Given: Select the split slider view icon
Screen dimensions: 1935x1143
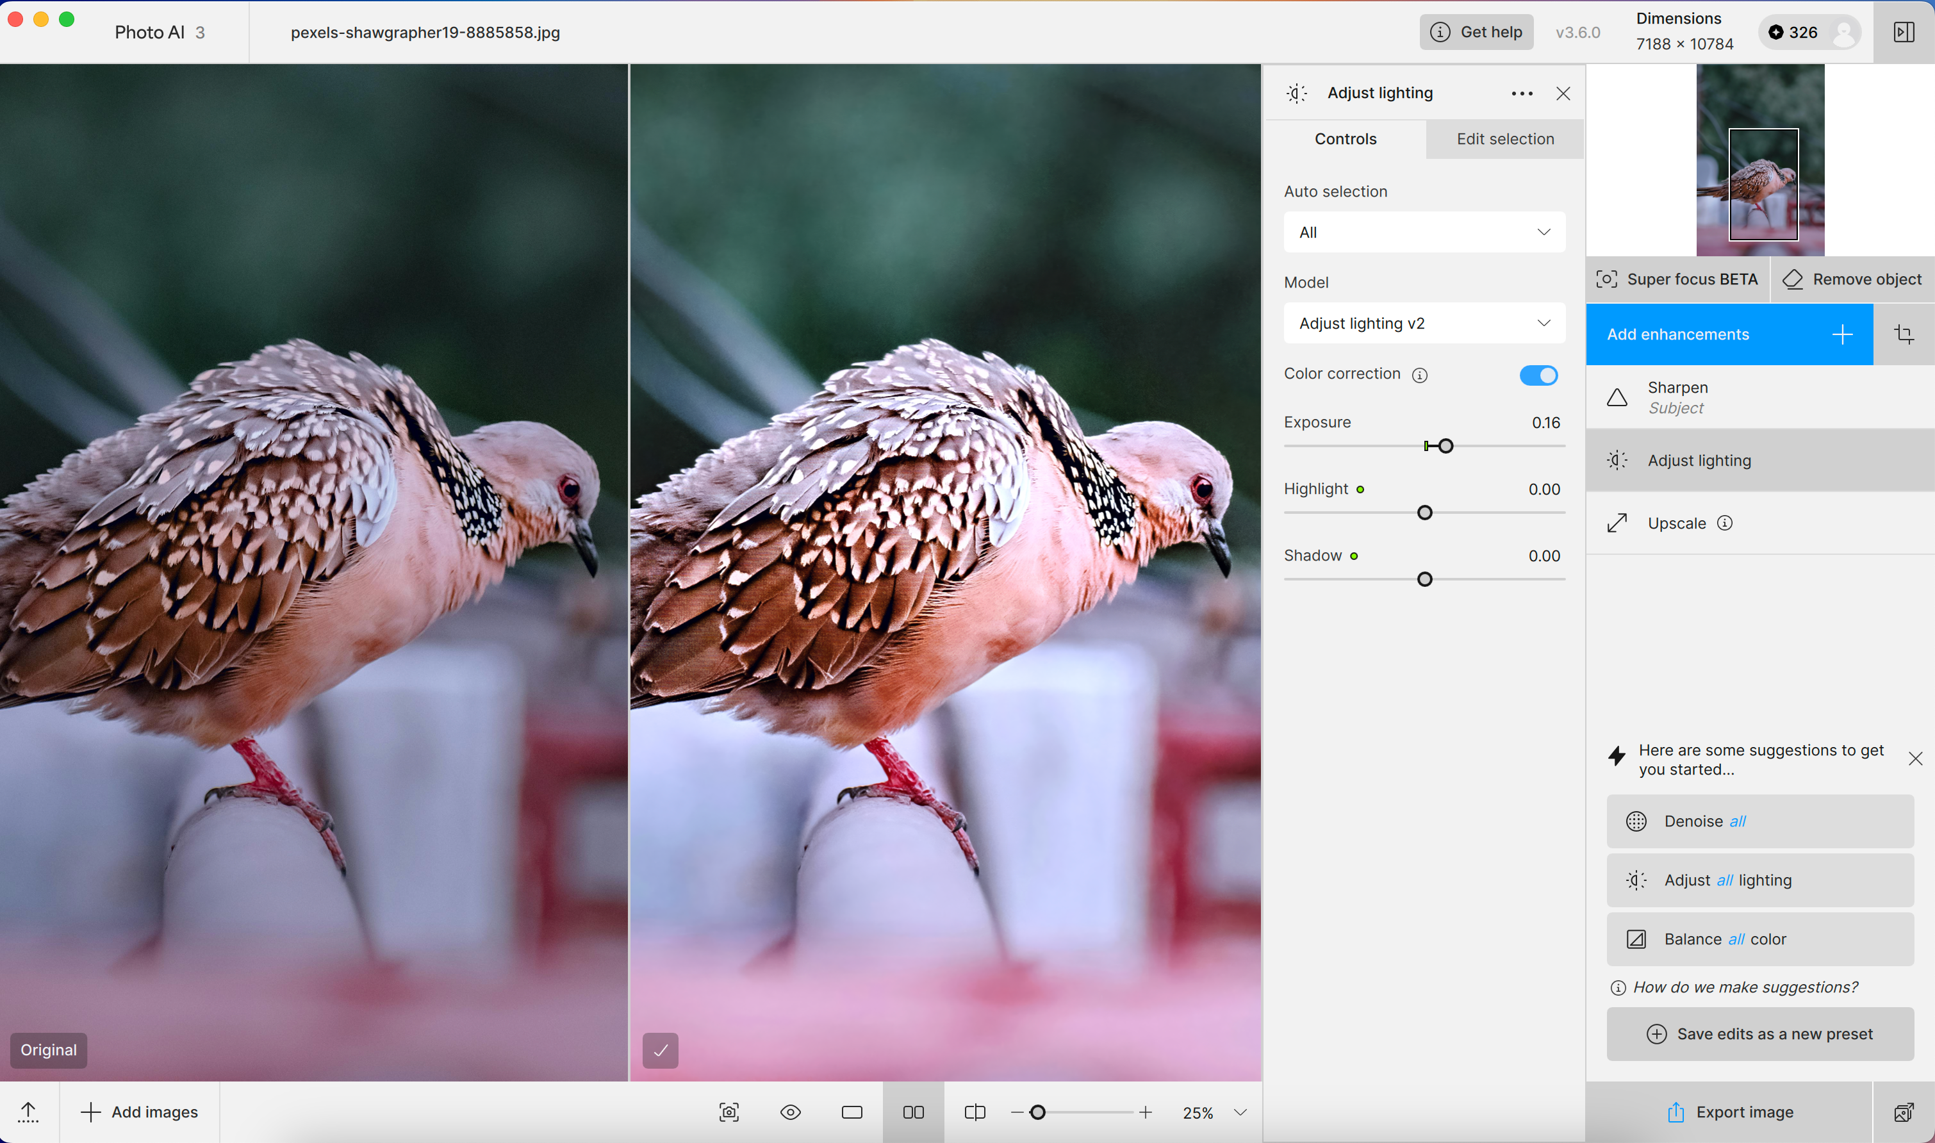Looking at the screenshot, I should 975,1112.
